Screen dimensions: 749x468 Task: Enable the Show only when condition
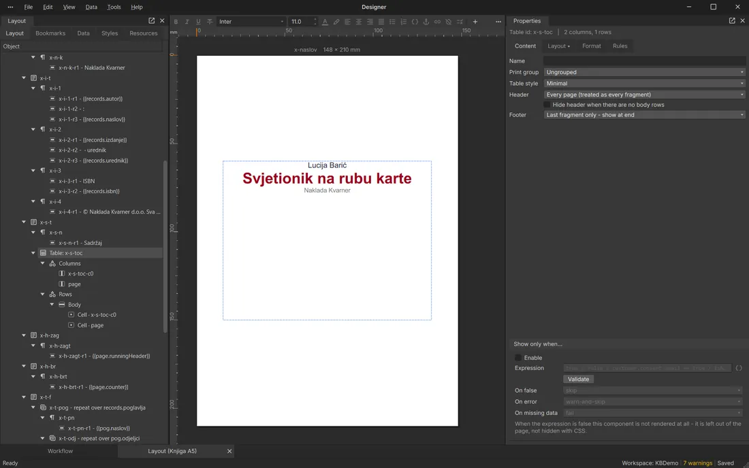pos(518,358)
